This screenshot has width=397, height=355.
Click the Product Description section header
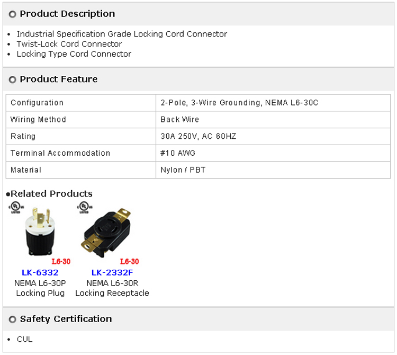pos(67,14)
